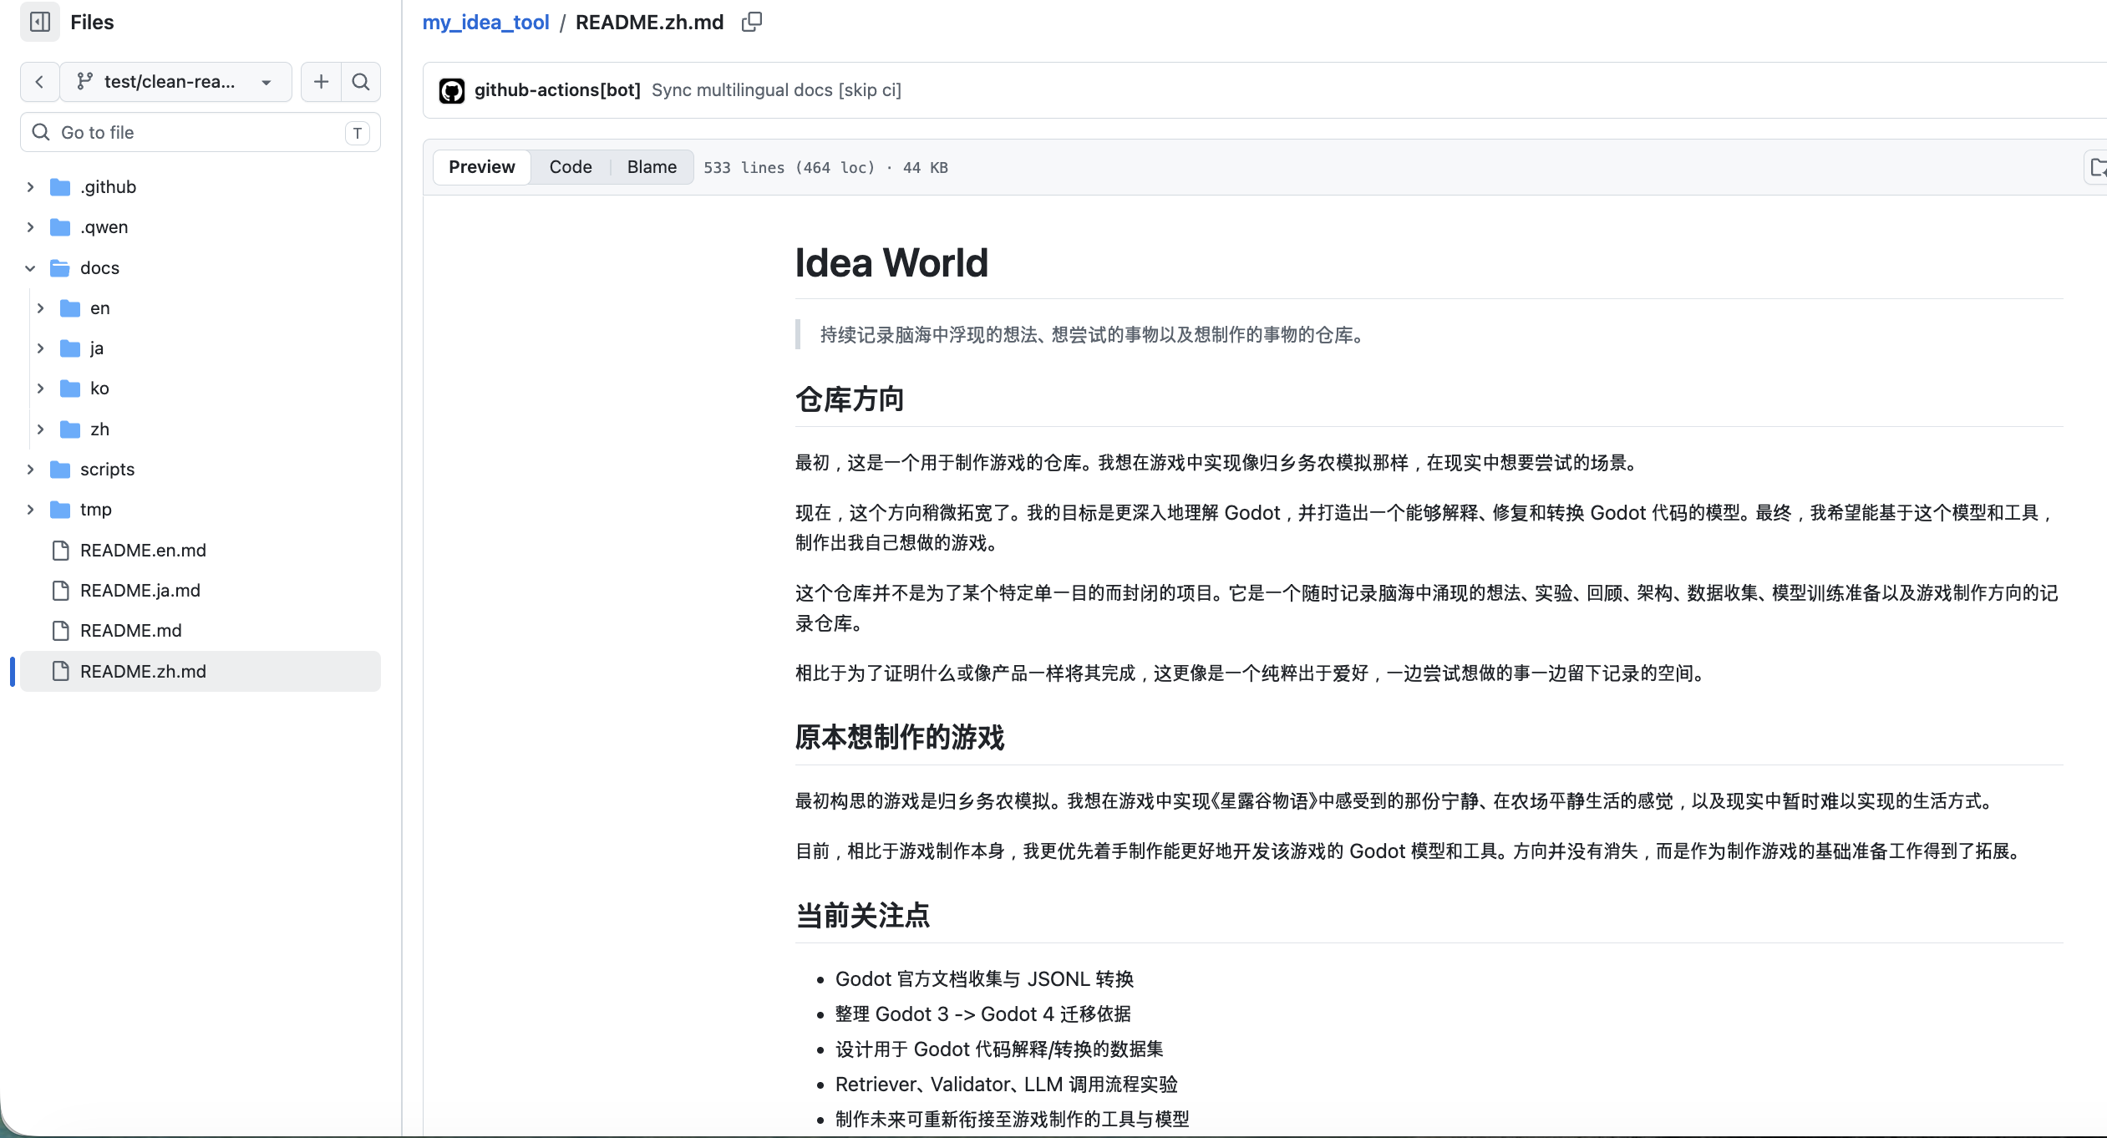The width and height of the screenshot is (2107, 1138).
Task: Click bullet 整理 Godot 3 -> Godot 4 迁移依据
Action: (982, 1014)
